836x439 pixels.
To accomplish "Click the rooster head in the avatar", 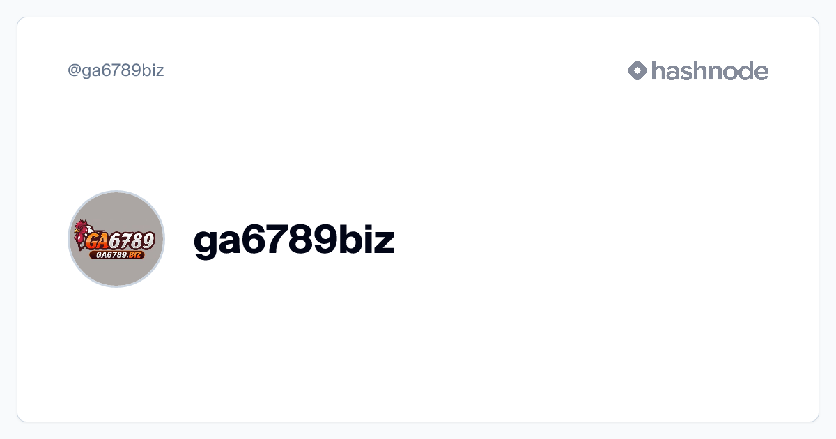I will coord(82,230).
